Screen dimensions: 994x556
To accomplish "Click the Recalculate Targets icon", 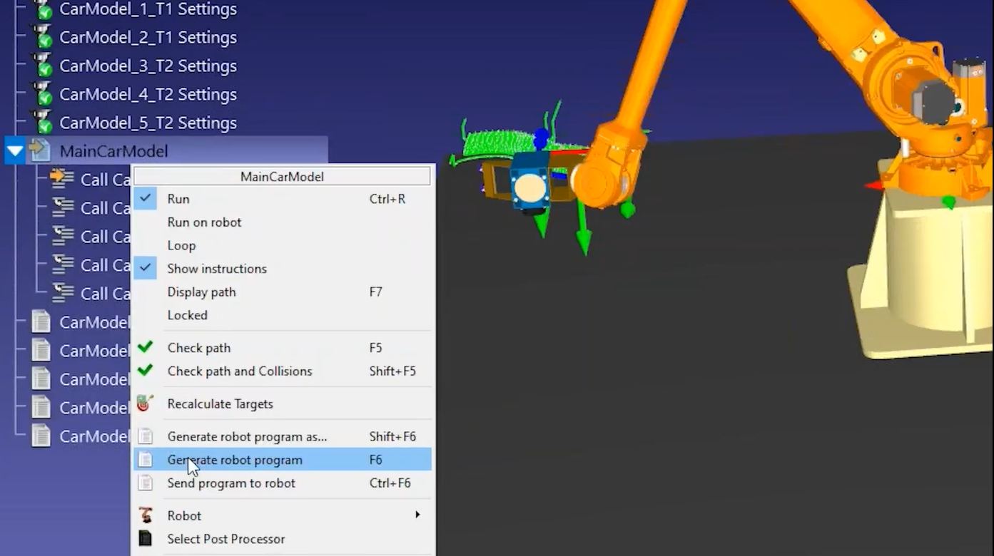I will point(145,403).
